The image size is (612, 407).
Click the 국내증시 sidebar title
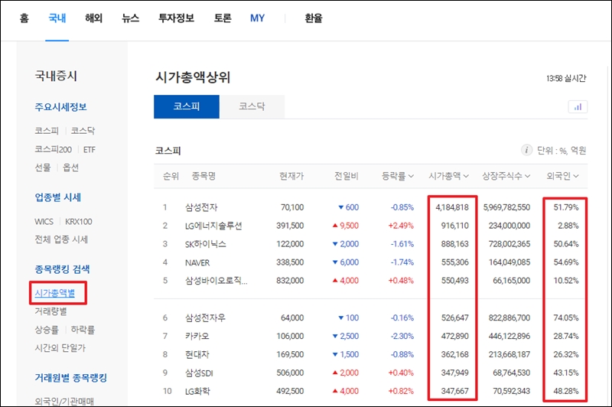(56, 76)
